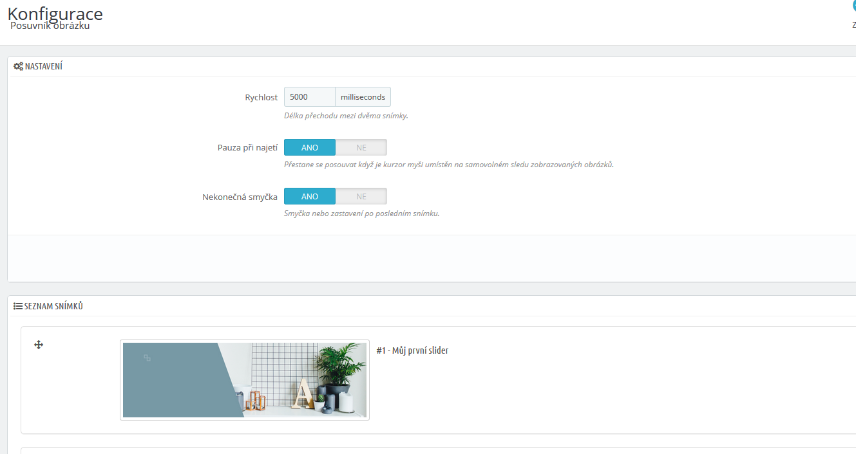This screenshot has height=454, width=856.
Task: Click the Konfigurace page heading
Action: [x=55, y=14]
